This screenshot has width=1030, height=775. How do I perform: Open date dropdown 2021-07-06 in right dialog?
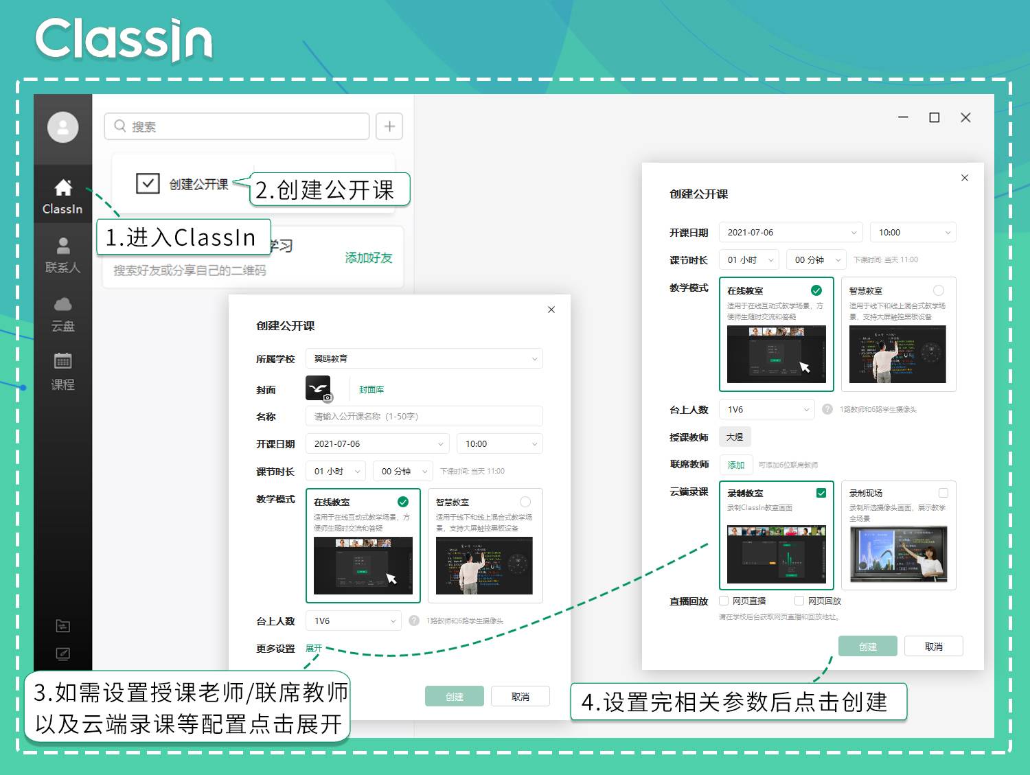point(791,232)
